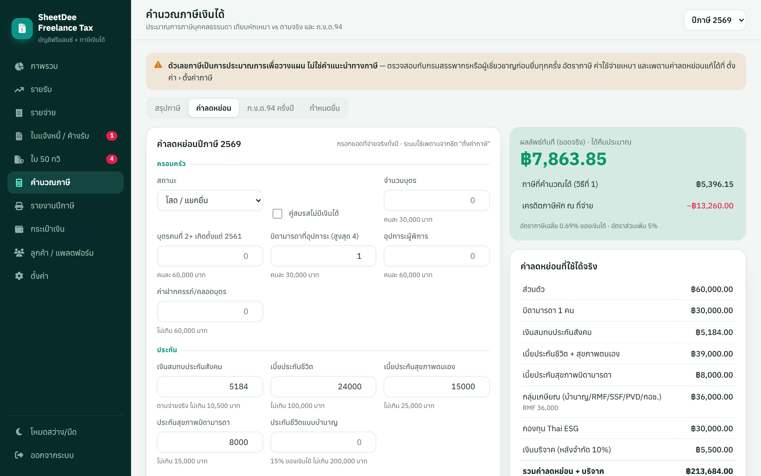Expand the สถานะ โสด / แยกยื่น dropdown

point(210,200)
